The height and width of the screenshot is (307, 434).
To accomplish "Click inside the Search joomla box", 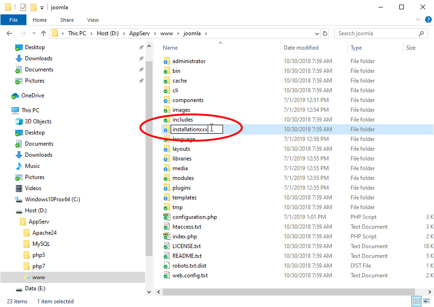I will click(376, 33).
